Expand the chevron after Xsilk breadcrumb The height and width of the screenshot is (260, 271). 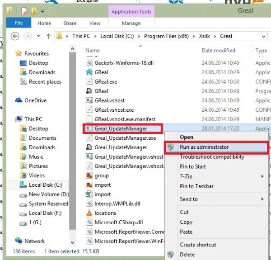[215, 36]
